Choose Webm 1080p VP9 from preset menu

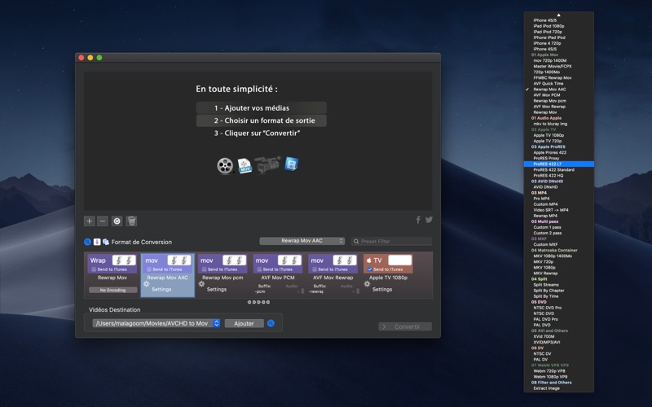[558, 377]
